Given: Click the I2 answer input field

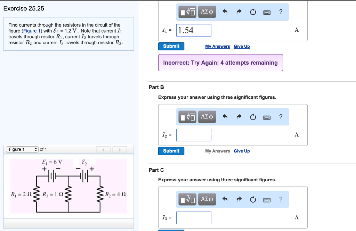Looking at the screenshot, I should [194, 135].
